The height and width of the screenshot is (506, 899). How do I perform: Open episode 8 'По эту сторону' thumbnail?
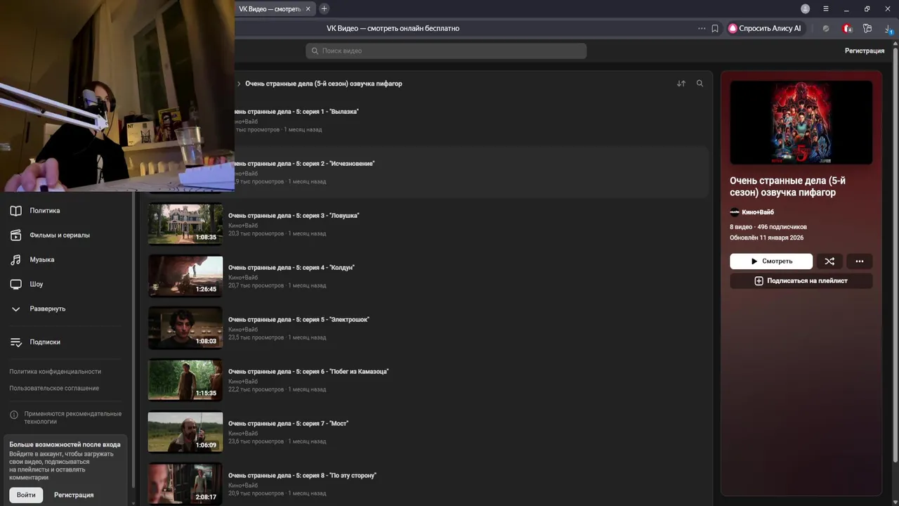coord(185,484)
